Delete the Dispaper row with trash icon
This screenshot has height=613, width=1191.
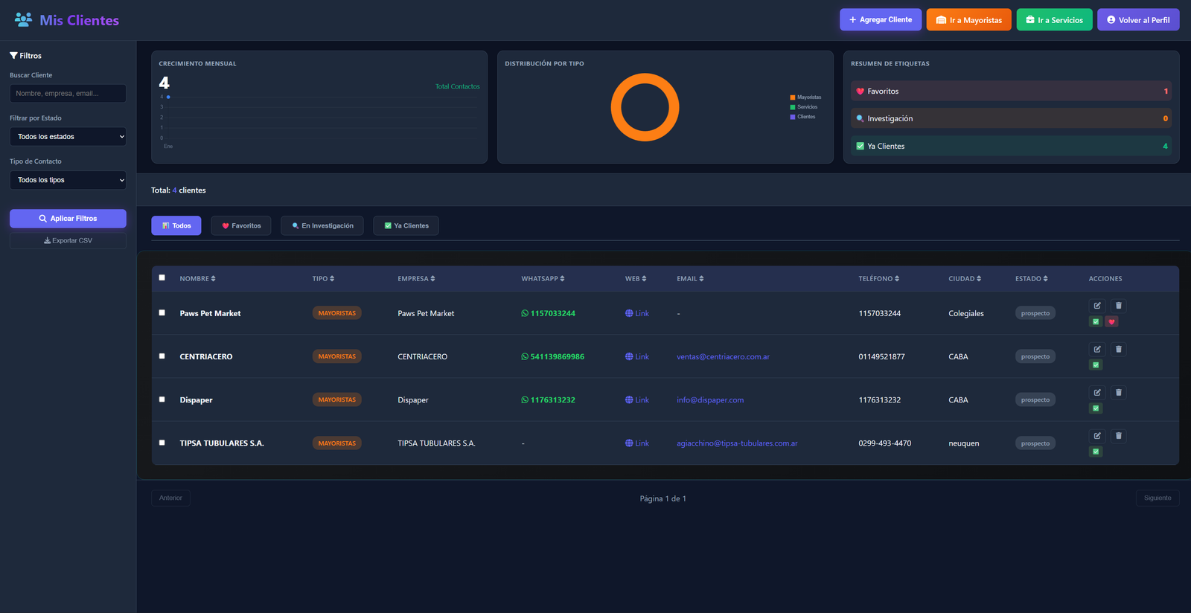click(x=1118, y=393)
